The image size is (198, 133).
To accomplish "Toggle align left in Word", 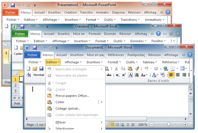I will [x=171, y=75].
